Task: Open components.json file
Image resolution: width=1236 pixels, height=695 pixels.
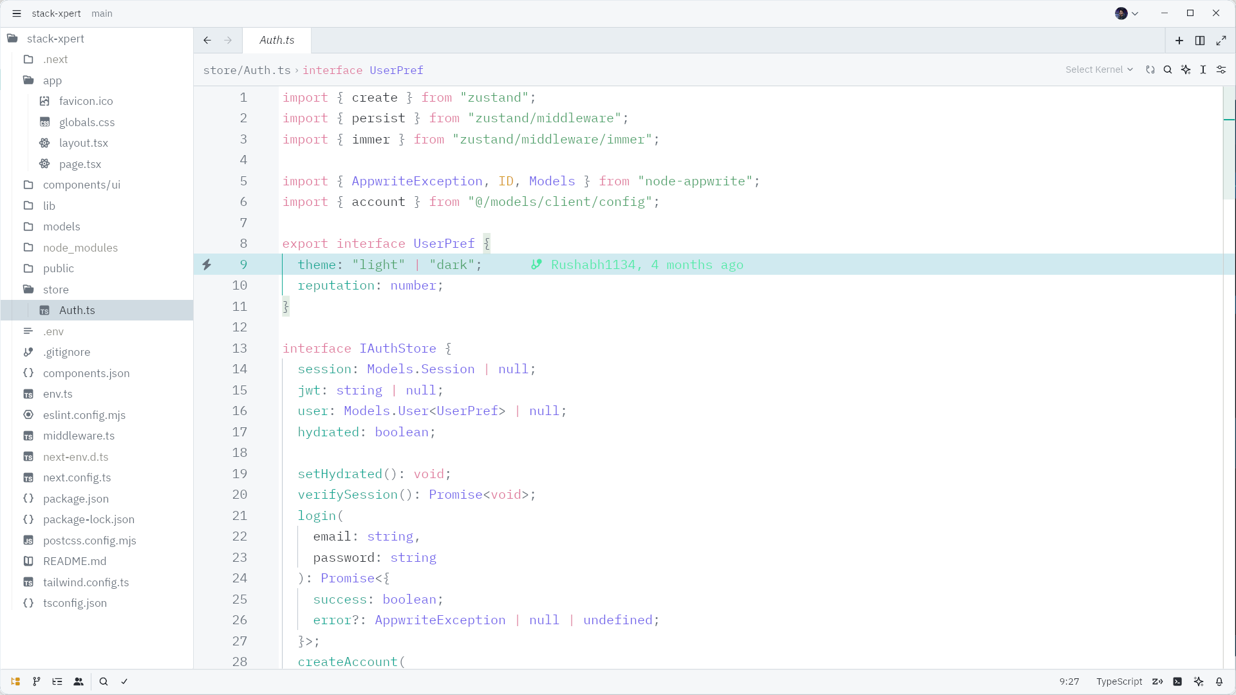Action: click(97, 373)
